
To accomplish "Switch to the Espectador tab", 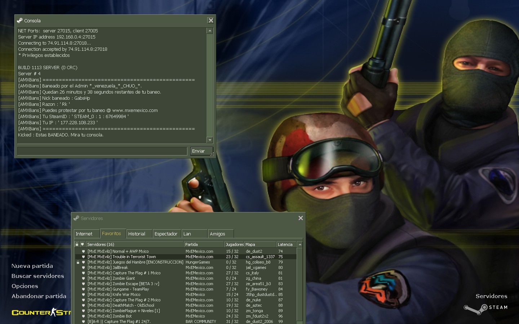I will 167,234.
